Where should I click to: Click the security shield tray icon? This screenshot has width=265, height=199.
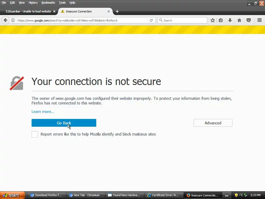point(236,195)
